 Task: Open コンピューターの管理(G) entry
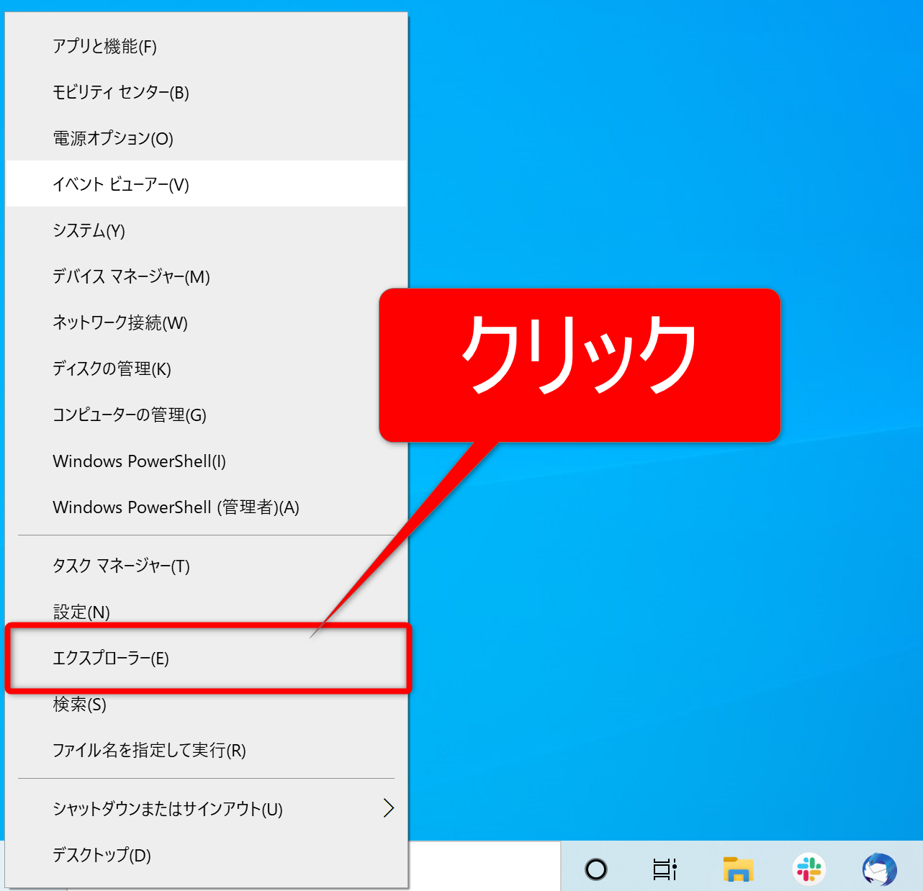[130, 415]
